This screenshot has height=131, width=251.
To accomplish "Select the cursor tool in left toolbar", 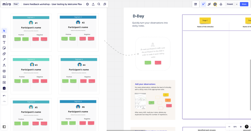I will pyautogui.click(x=4, y=31).
